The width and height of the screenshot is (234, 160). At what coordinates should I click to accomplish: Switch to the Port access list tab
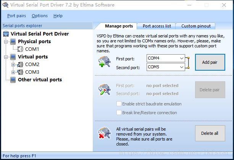pos(157,26)
